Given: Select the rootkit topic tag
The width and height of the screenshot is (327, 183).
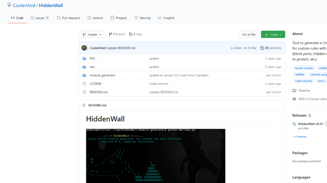Looking at the screenshot, I should pyautogui.click(x=323, y=68).
